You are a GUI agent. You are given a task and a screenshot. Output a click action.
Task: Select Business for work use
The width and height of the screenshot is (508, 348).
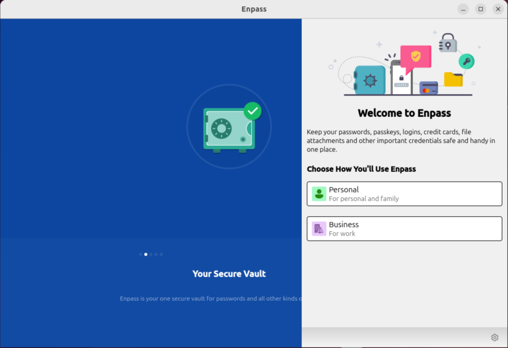click(x=404, y=228)
